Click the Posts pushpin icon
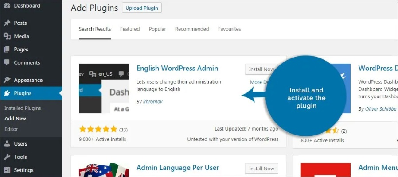The width and height of the screenshot is (398, 177). (x=7, y=23)
